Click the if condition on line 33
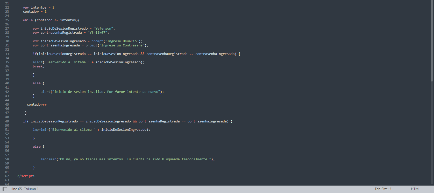Viewport: 434px width, 193px height. (x=136, y=54)
